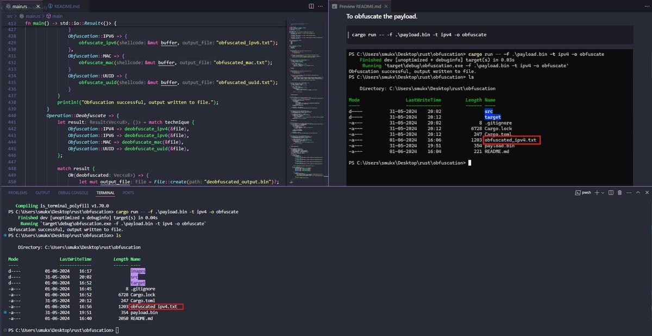Kill the terminal with the trash icon

(x=620, y=192)
